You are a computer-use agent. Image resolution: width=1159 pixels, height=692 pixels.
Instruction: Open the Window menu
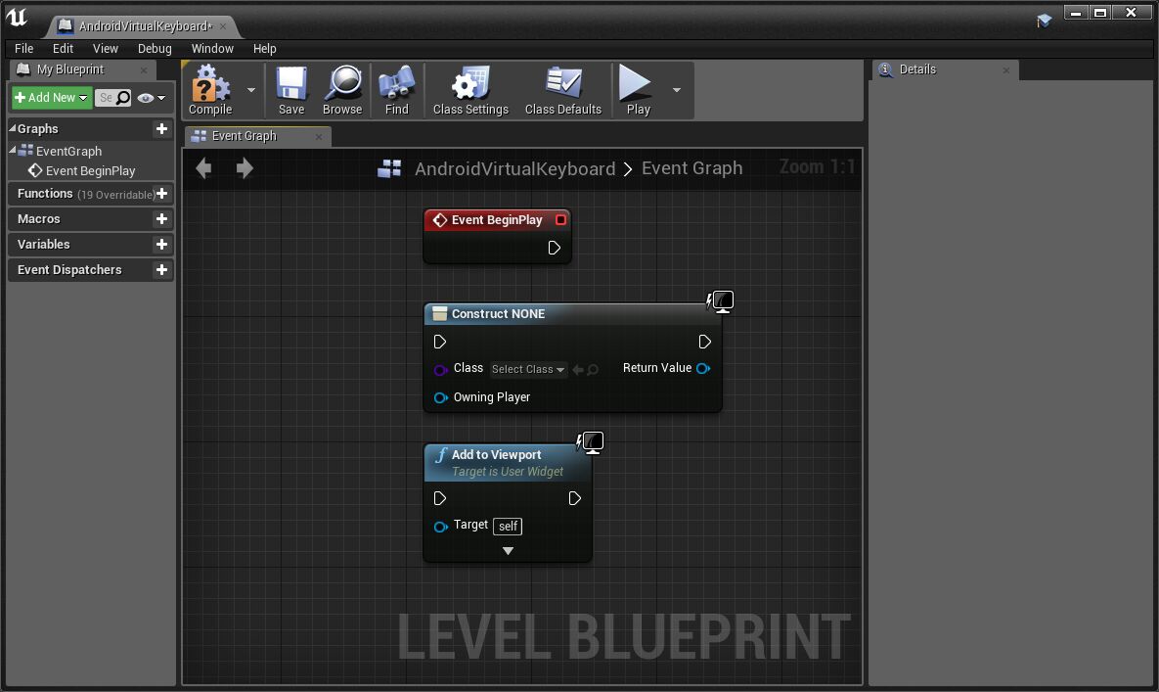212,48
